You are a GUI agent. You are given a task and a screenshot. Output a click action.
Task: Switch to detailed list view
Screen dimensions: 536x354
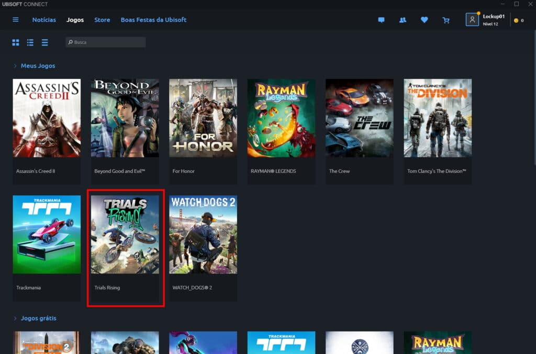click(30, 42)
